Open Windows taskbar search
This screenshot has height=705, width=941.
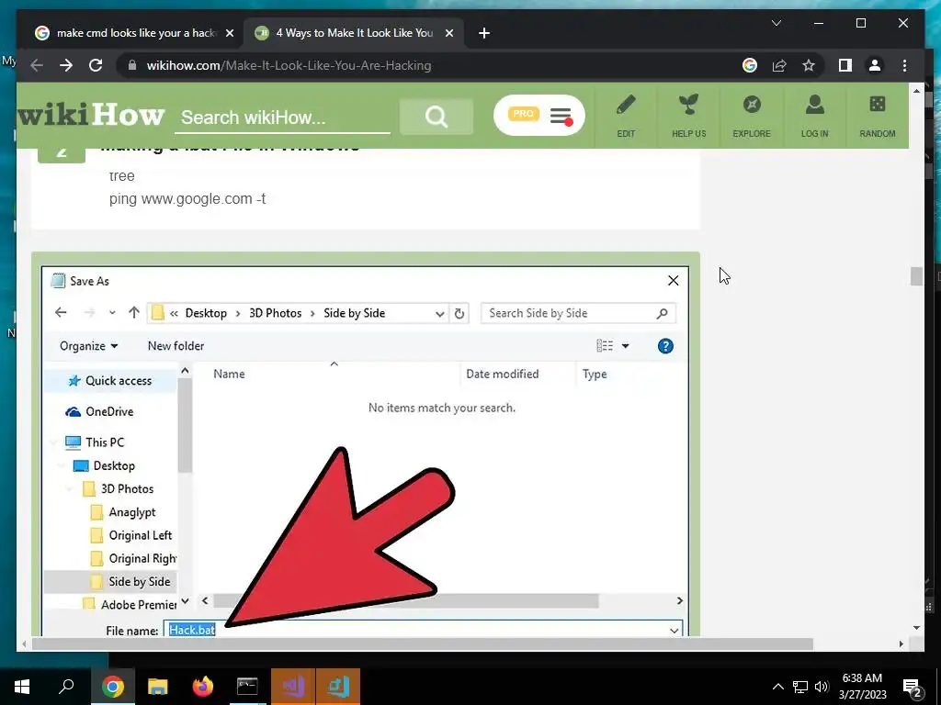tap(66, 687)
